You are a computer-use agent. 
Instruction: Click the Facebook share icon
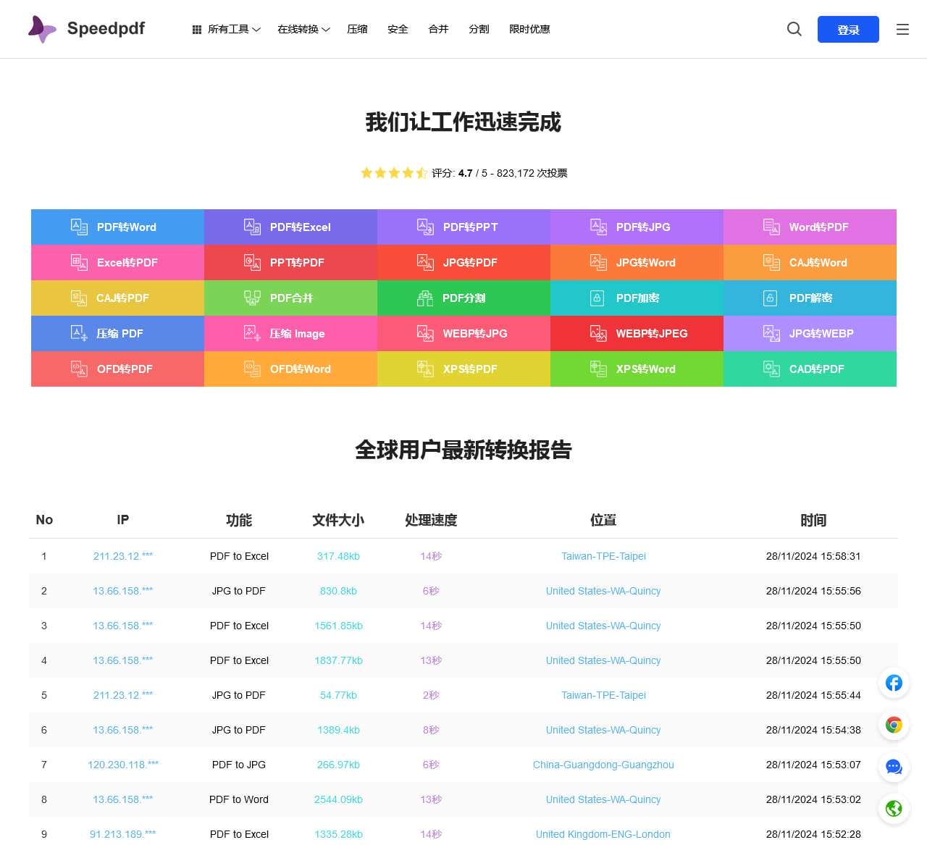[894, 683]
